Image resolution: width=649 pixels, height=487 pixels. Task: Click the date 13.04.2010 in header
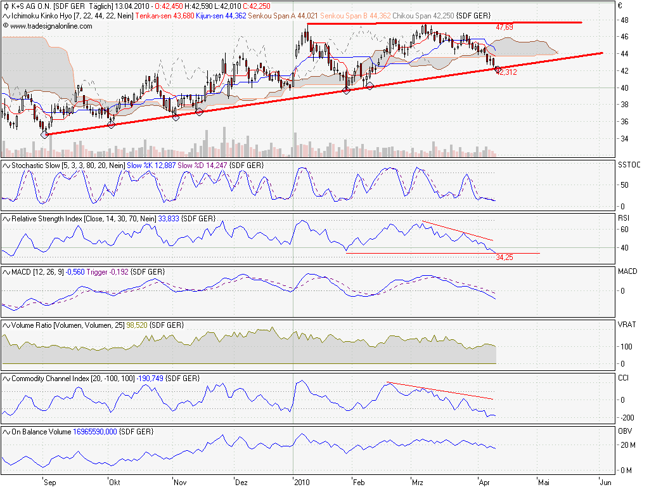click(132, 6)
